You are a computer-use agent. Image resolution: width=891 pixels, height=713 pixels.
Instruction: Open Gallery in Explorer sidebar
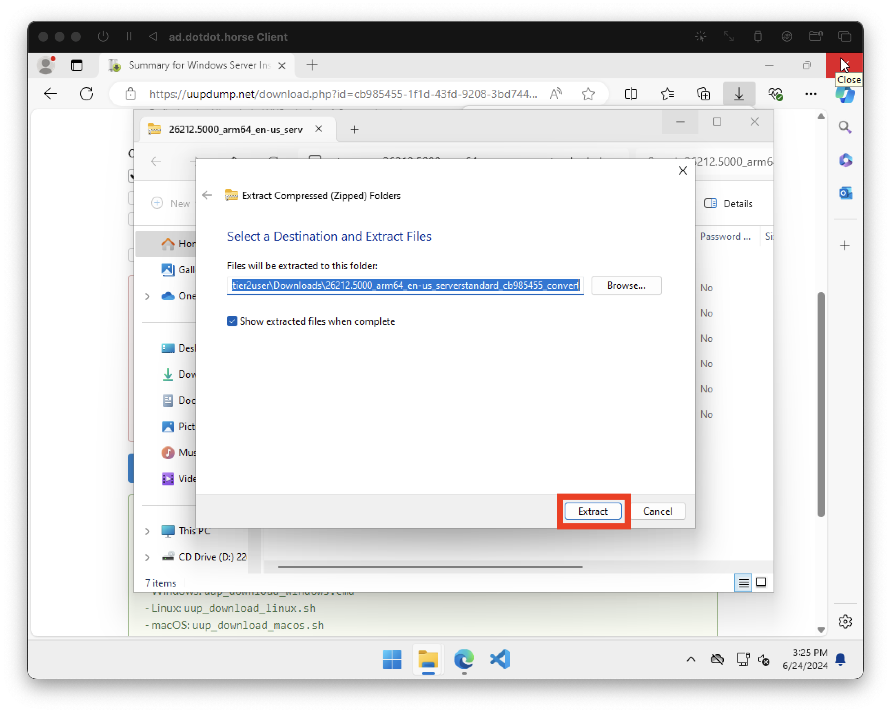click(x=178, y=270)
